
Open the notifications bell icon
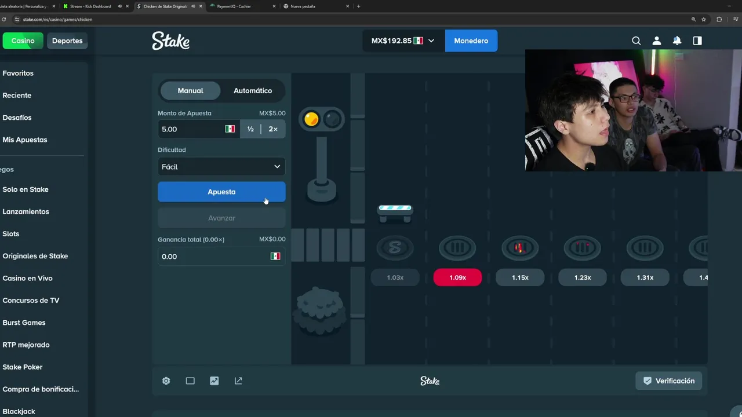pos(677,41)
